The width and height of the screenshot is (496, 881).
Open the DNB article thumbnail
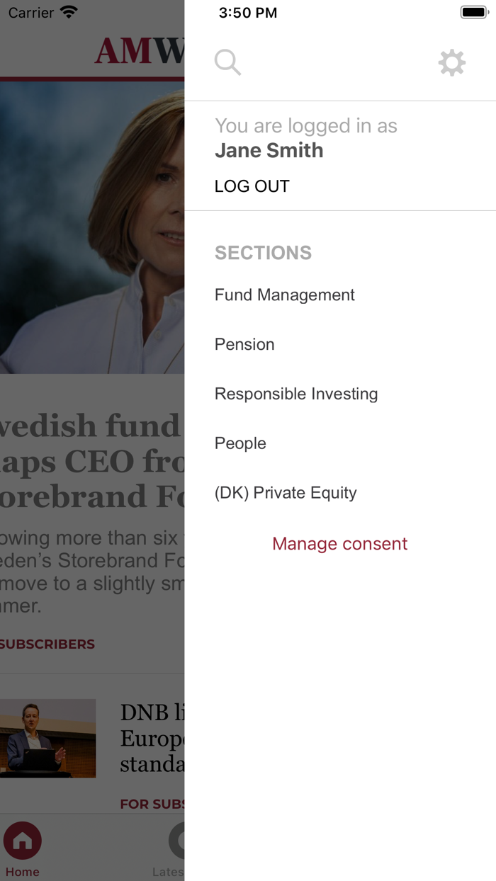[48, 739]
